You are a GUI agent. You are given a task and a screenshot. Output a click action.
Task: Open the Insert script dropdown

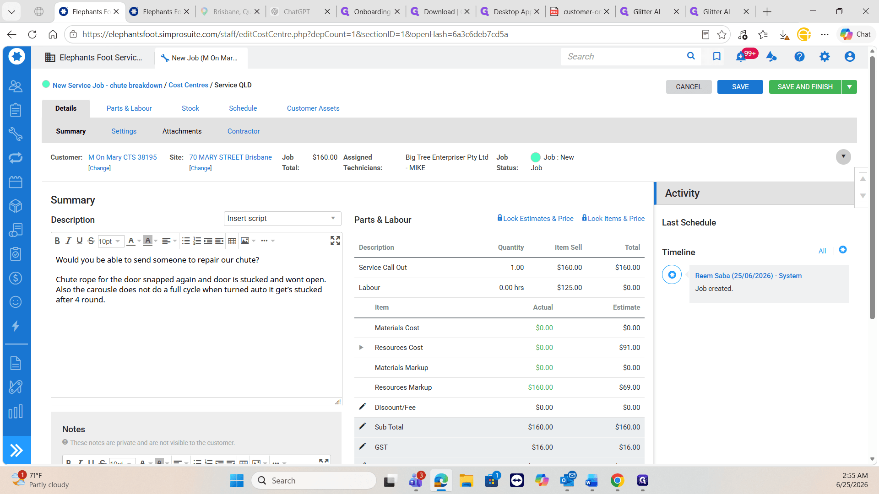point(282,219)
